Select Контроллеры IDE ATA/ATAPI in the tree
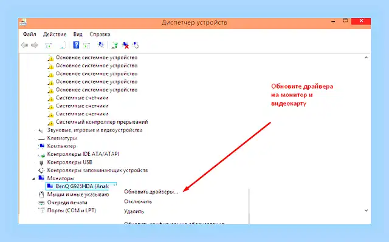Viewport: 389px width, 242px height. point(83,154)
